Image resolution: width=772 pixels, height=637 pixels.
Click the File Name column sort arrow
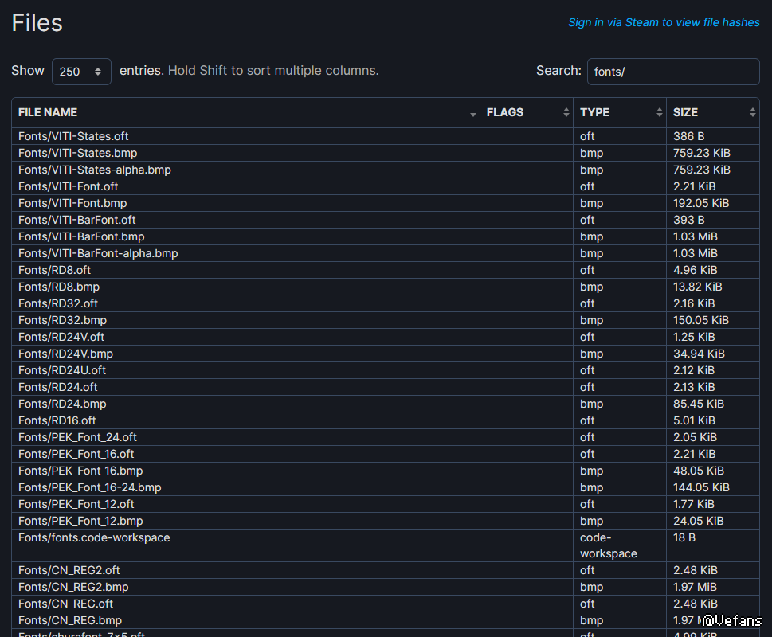[x=473, y=113]
